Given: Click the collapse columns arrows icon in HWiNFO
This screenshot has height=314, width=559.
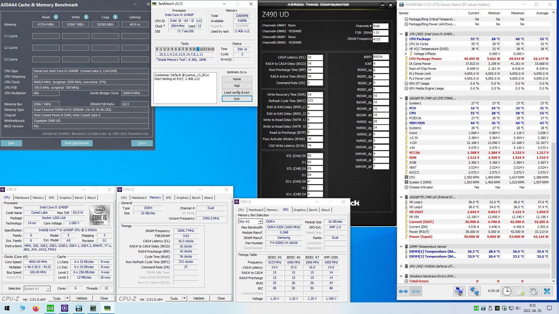Looking at the screenshot, I should (x=416, y=291).
